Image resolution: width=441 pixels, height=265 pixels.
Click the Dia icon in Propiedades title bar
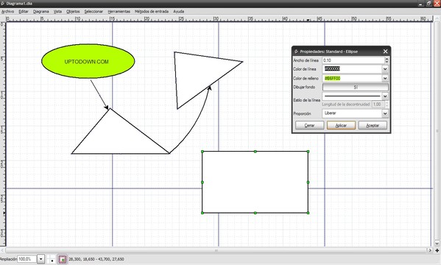click(x=296, y=52)
